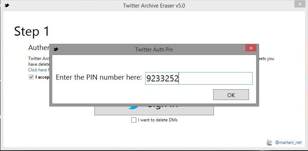Toggle the 'I accept' checkbox in main window
The width and height of the screenshot is (308, 151).
point(31,77)
